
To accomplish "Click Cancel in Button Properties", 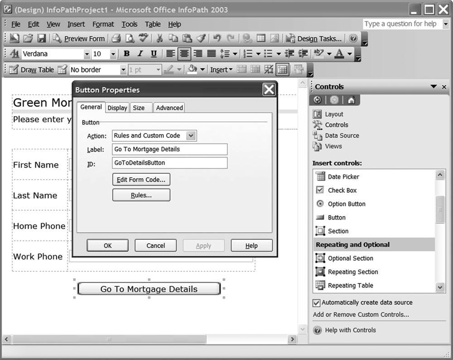I will coord(156,246).
